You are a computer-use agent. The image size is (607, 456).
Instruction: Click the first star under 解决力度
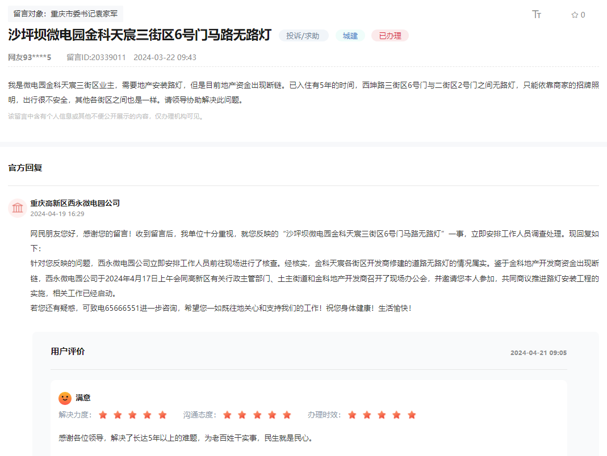click(103, 415)
